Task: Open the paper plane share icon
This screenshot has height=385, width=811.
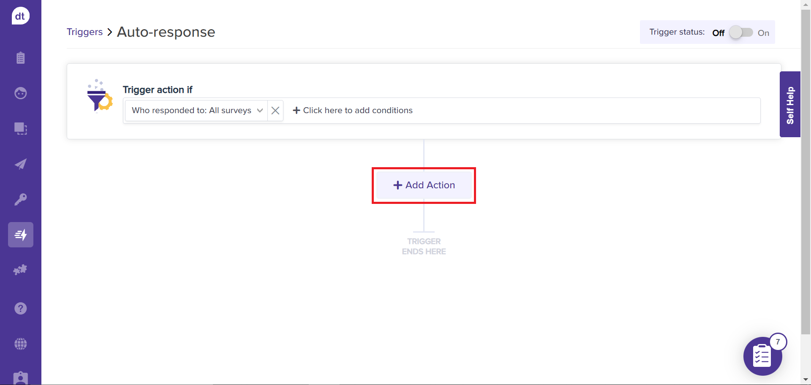Action: [20, 164]
